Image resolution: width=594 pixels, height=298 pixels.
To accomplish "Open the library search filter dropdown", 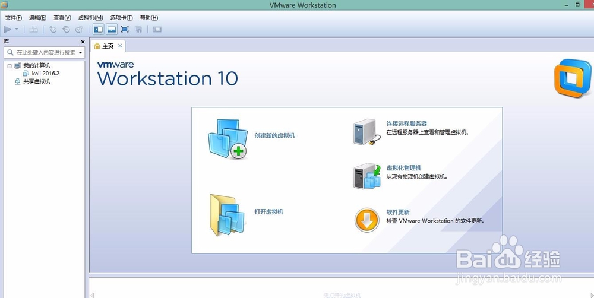I will click(x=80, y=53).
